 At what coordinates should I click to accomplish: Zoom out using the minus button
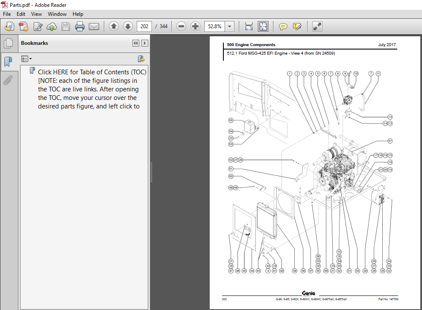click(181, 26)
